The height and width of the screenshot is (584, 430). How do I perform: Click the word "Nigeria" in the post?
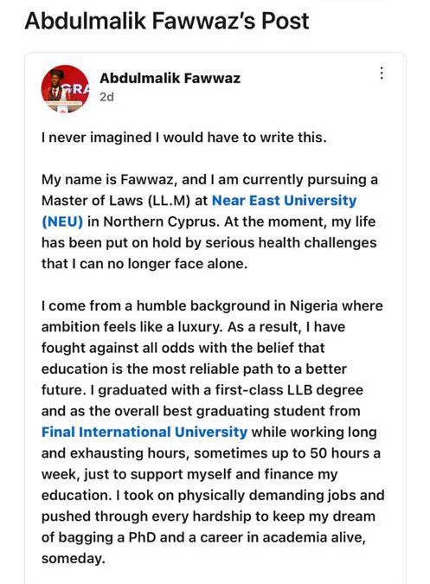coord(313,305)
